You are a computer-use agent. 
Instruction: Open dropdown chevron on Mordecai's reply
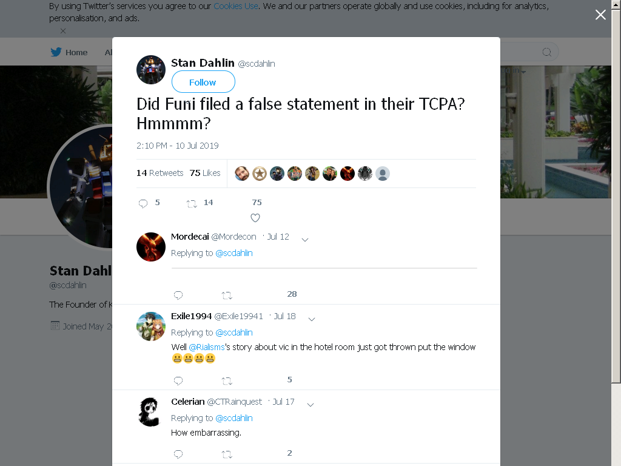pyautogui.click(x=305, y=239)
